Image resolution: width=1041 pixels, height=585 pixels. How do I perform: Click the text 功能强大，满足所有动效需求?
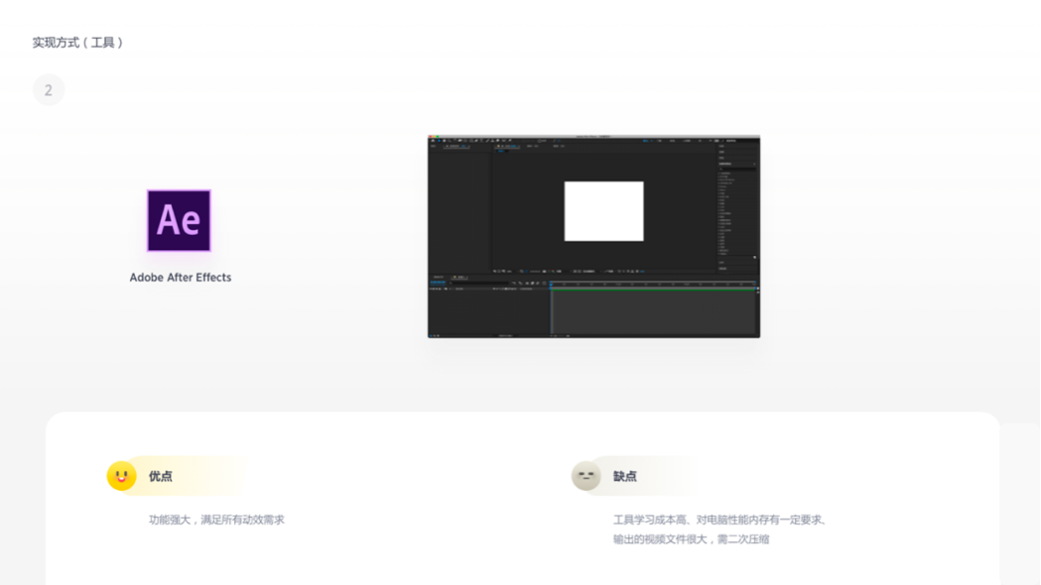(x=216, y=520)
